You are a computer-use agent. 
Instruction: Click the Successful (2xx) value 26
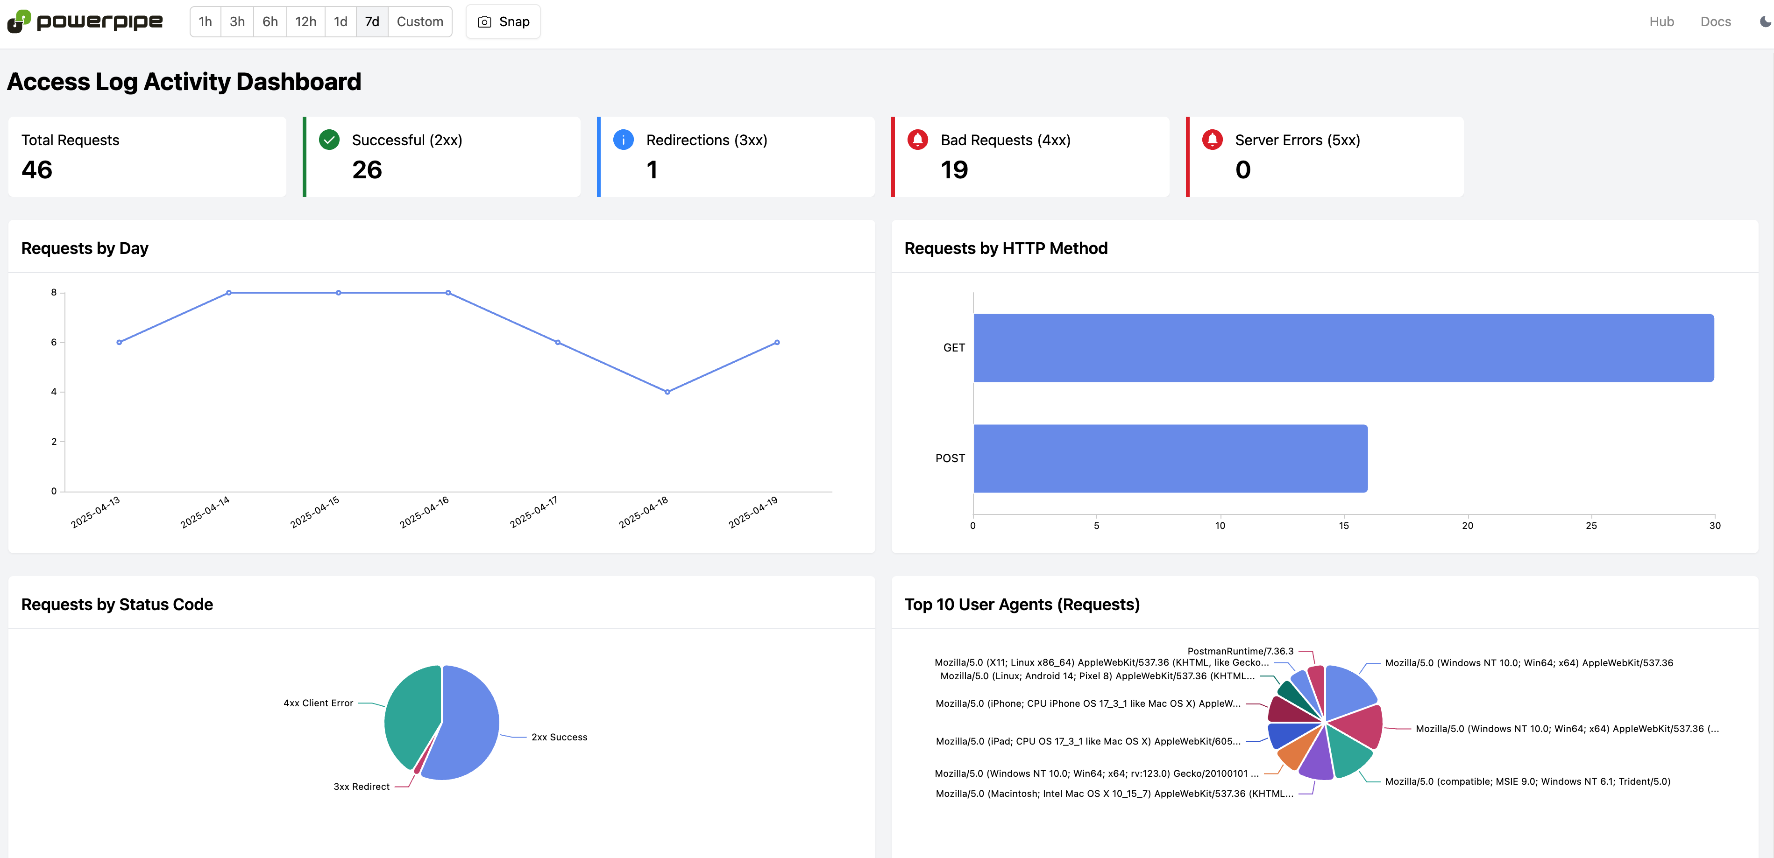pos(367,170)
